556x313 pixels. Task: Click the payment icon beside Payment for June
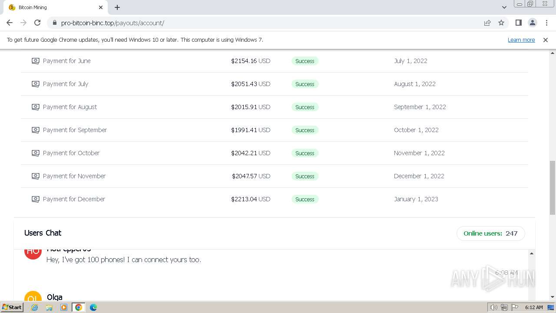pyautogui.click(x=36, y=61)
